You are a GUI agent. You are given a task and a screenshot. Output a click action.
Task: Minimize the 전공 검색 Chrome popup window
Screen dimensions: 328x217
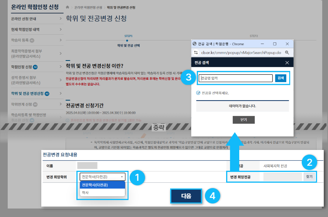click(262, 44)
